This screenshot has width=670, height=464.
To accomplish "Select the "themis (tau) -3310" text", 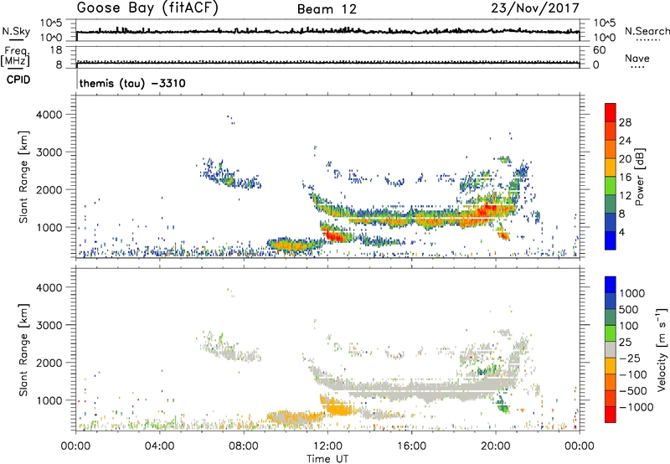I will click(x=132, y=83).
